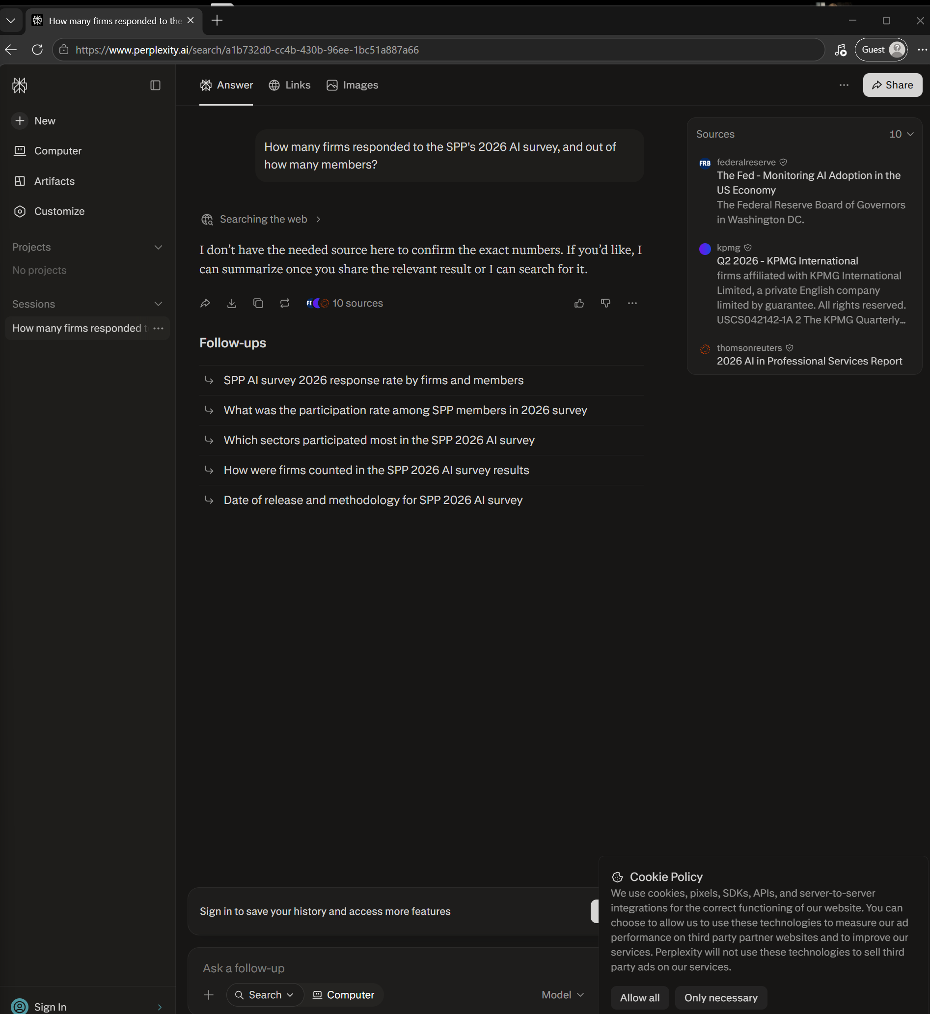Open the Guest profile button

881,50
